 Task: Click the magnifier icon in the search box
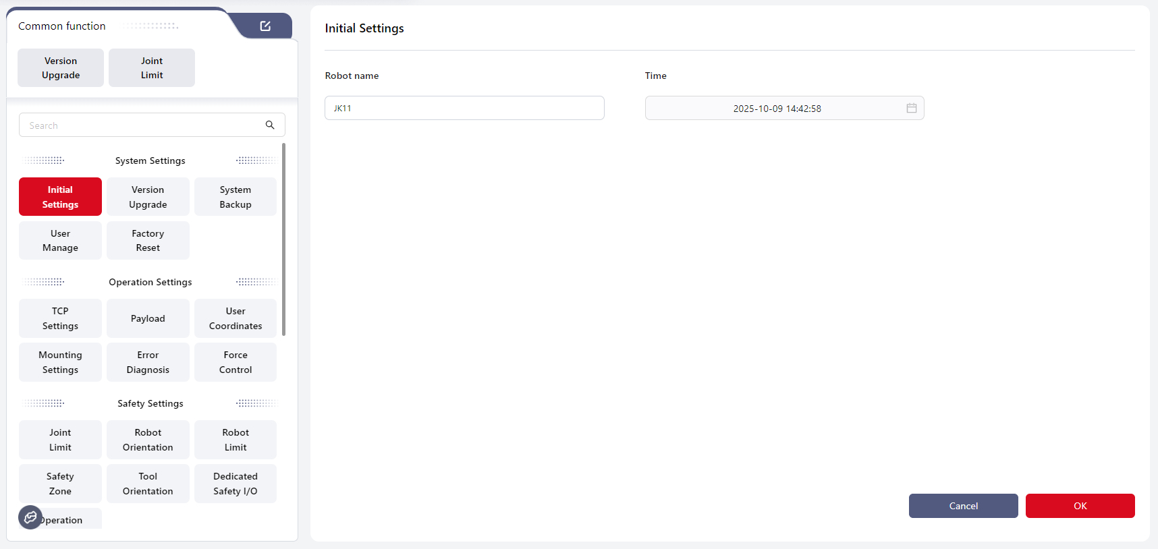(x=270, y=125)
